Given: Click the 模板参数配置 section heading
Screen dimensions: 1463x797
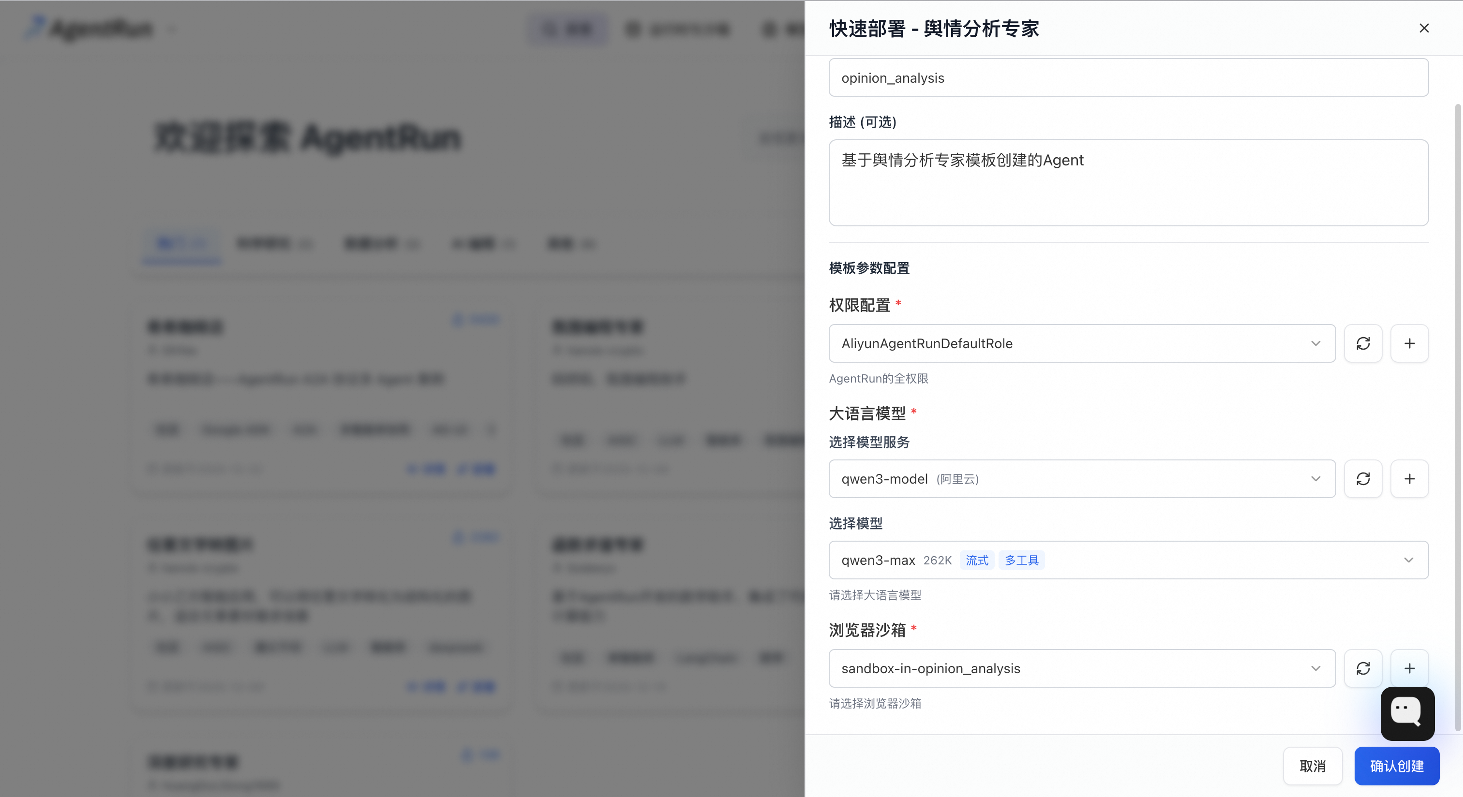Looking at the screenshot, I should click(x=869, y=268).
